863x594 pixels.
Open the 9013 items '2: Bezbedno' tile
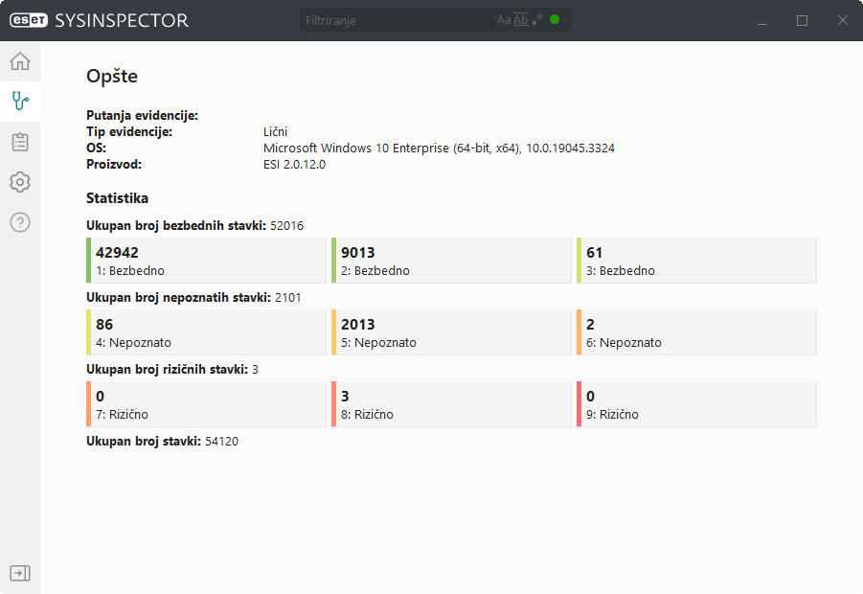click(x=451, y=261)
